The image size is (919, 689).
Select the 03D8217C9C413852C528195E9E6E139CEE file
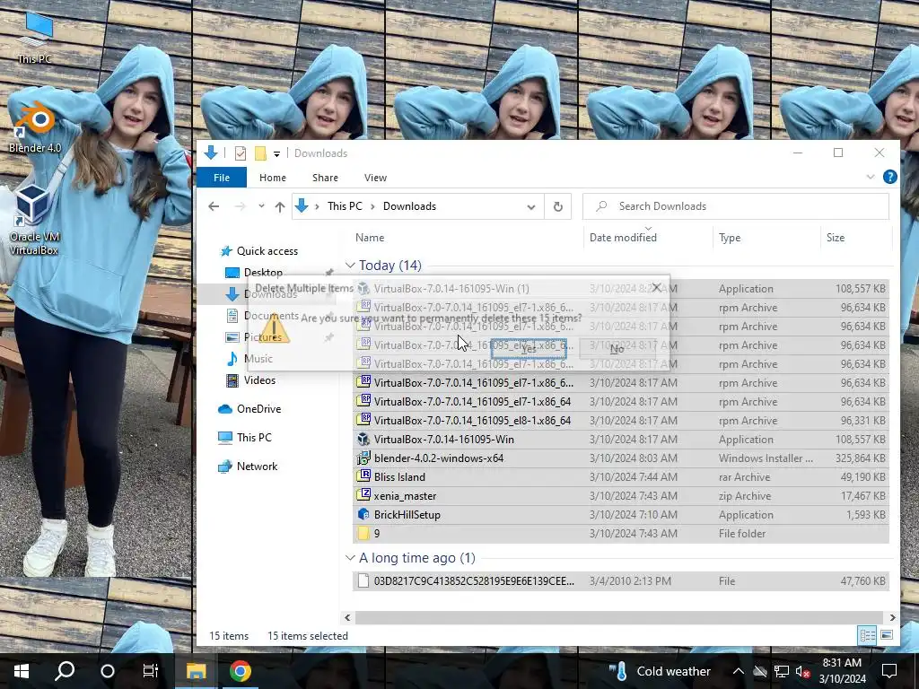pos(621,581)
